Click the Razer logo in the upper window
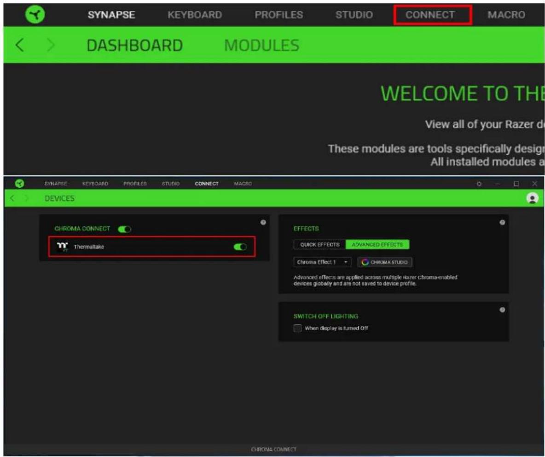Viewport: 545px width, 457px height. 35,15
